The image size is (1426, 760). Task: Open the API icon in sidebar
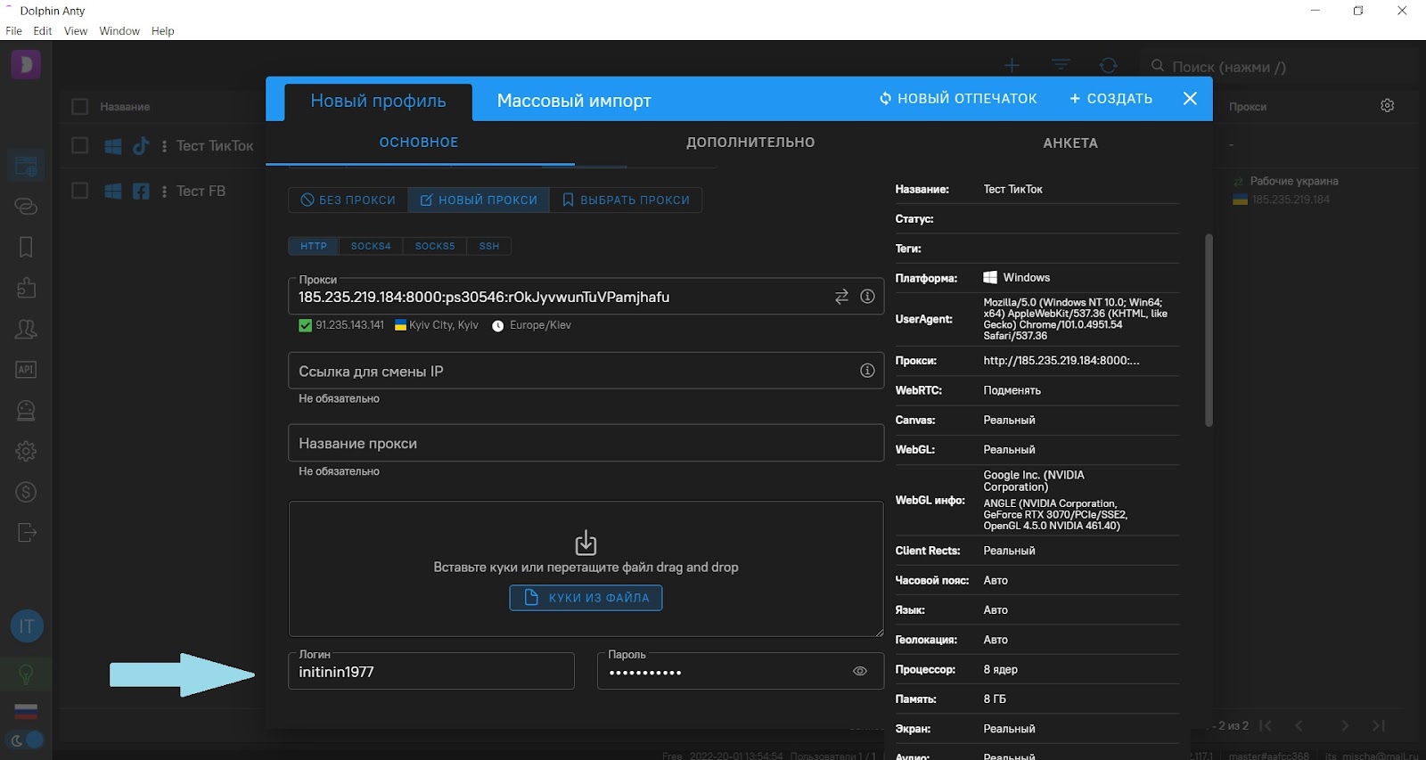[26, 370]
